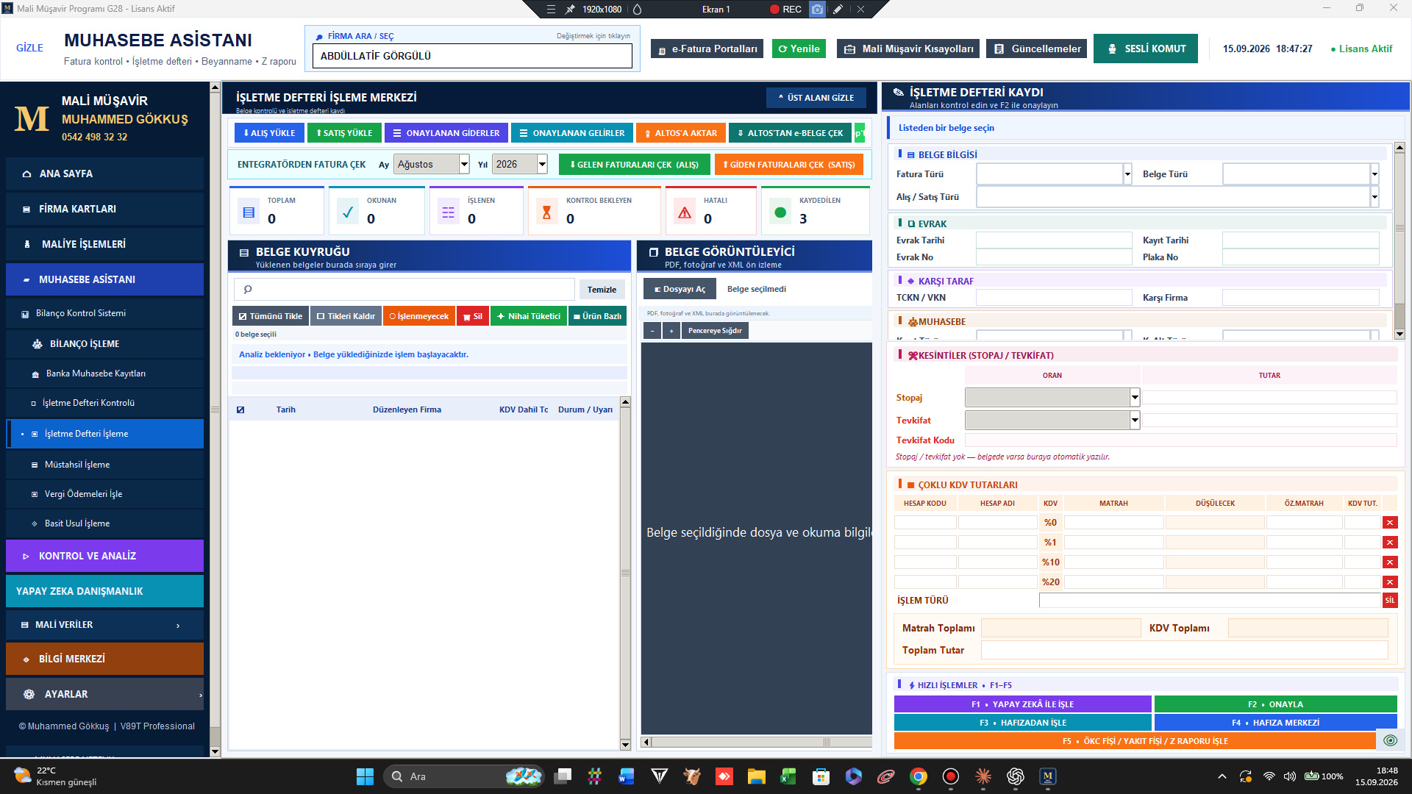Viewport: 1412px width, 794px height.
Task: Expand MALİ VERİLER sidebar menu
Action: click(x=104, y=625)
